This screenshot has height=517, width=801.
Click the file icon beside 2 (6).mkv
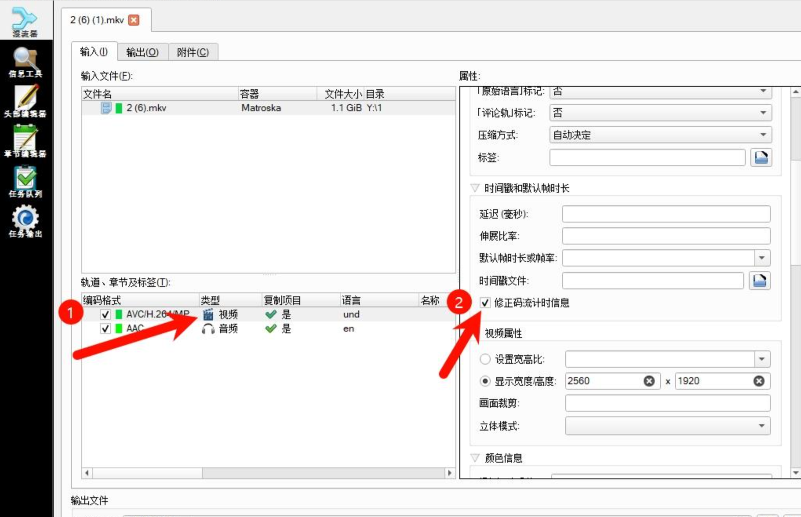click(106, 108)
